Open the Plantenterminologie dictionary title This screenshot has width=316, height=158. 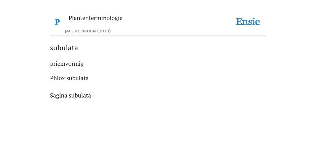click(95, 18)
